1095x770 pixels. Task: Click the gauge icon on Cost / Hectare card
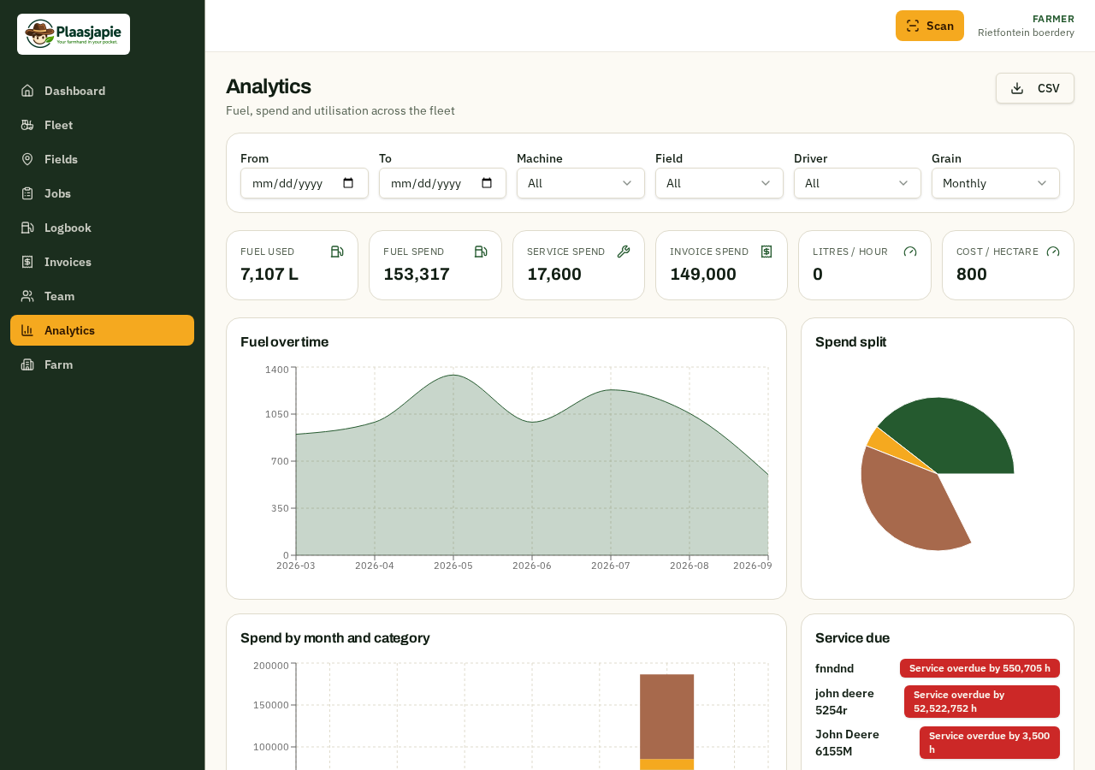1053,252
